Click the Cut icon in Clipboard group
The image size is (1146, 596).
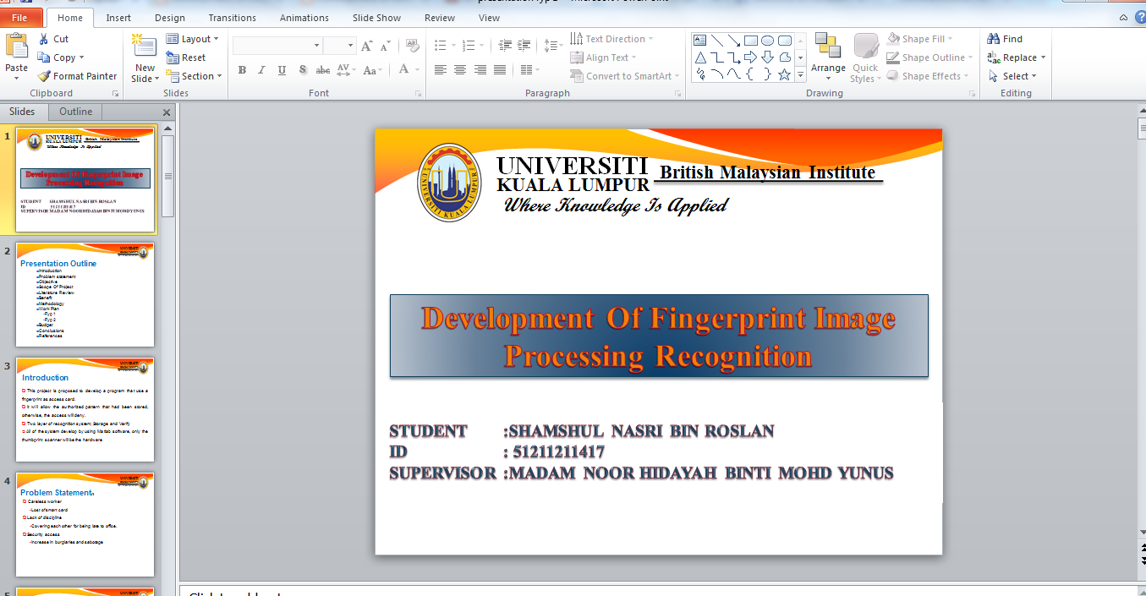(x=41, y=38)
